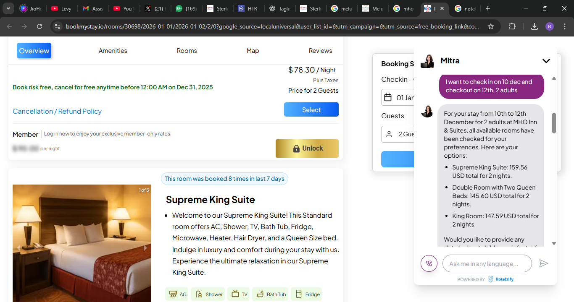574x302 pixels.
Task: Click the calendar icon in date field
Action: point(388,98)
